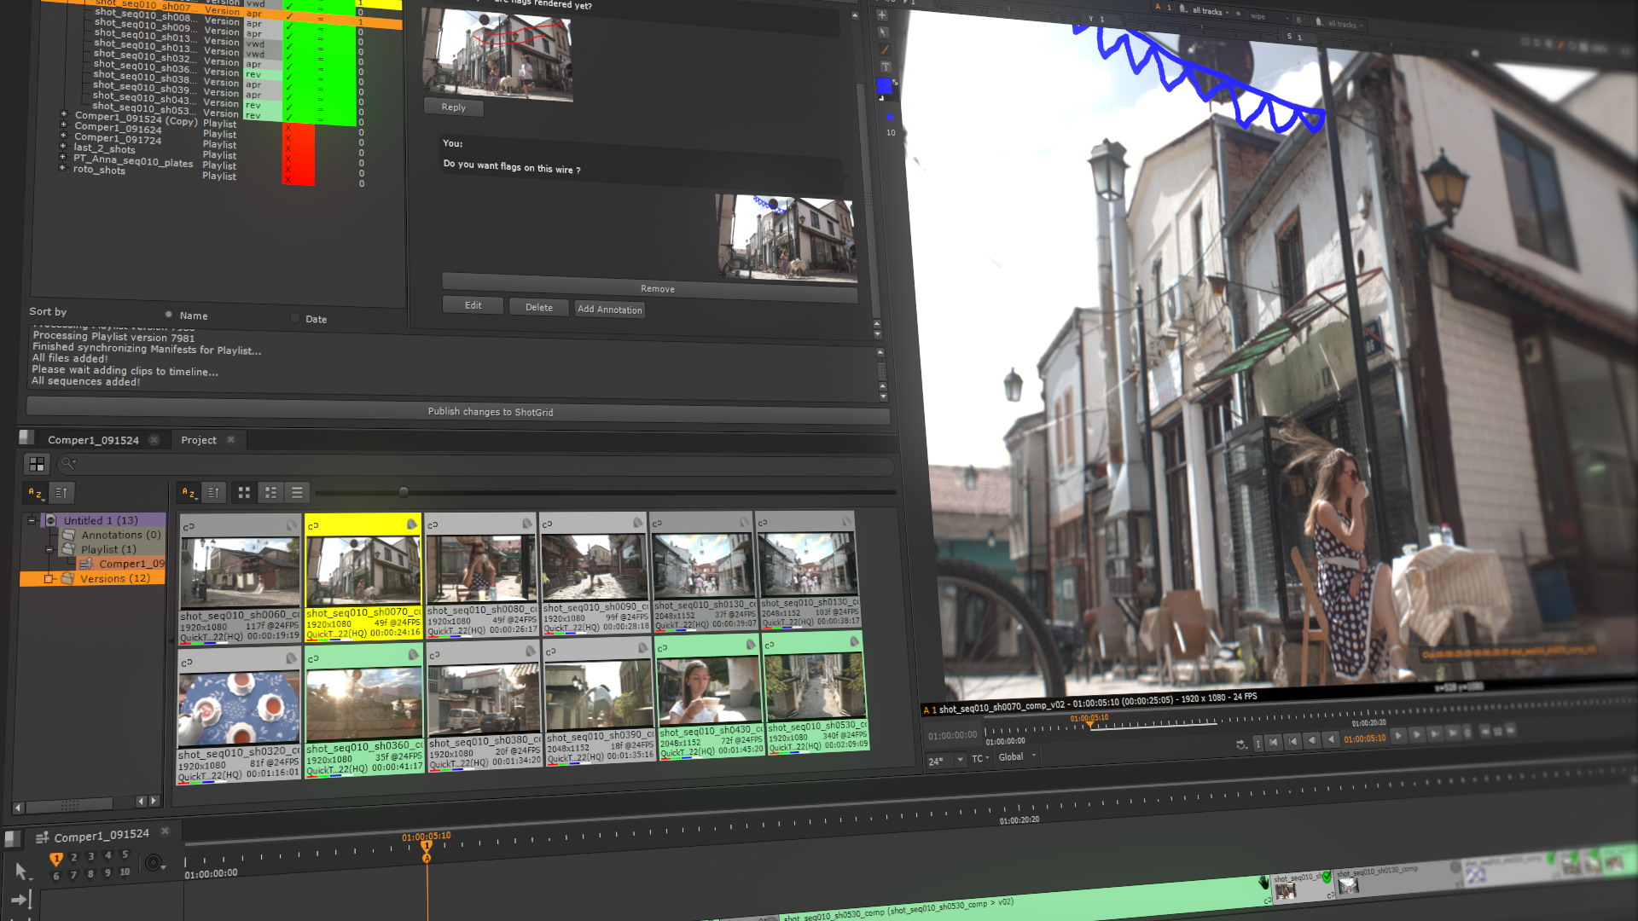Viewport: 1638px width, 921px height.
Task: Click the search magnifier in the bin
Action: (x=67, y=464)
